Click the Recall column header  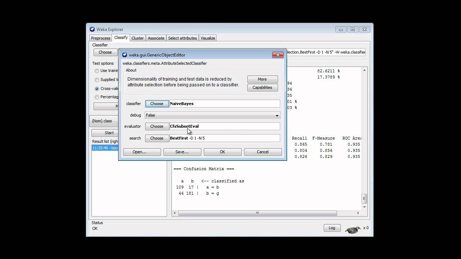[299, 138]
